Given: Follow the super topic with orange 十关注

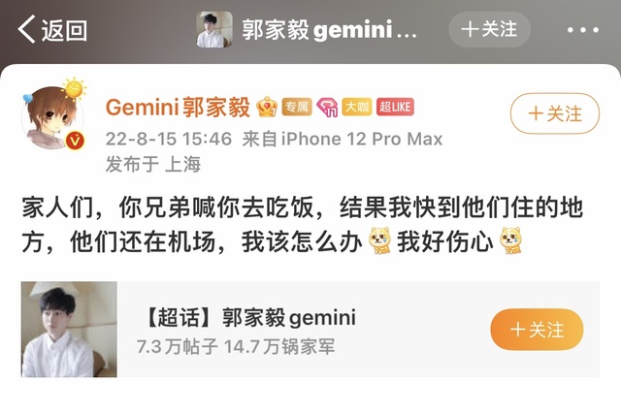Looking at the screenshot, I should (x=537, y=330).
